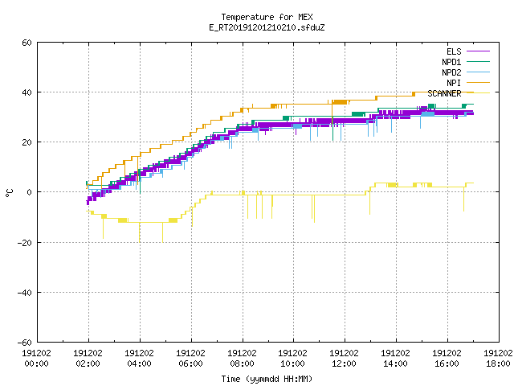Click the y-axis label -40

click(25, 293)
